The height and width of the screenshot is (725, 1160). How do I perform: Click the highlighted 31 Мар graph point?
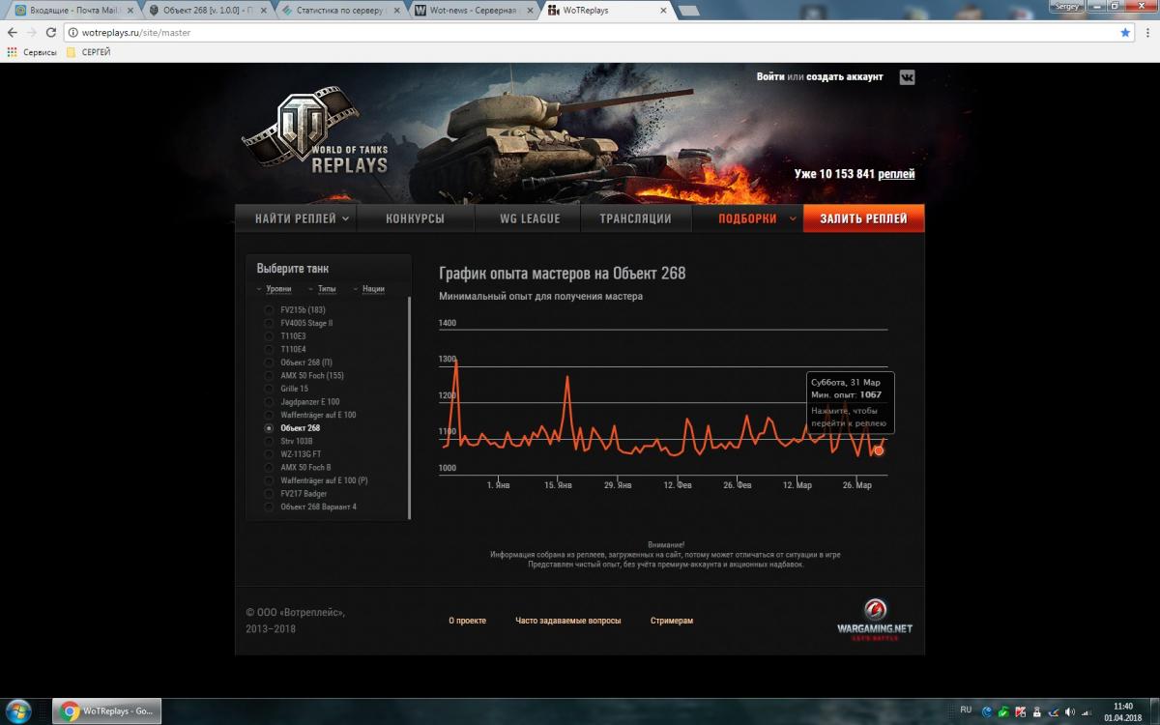pos(879,450)
